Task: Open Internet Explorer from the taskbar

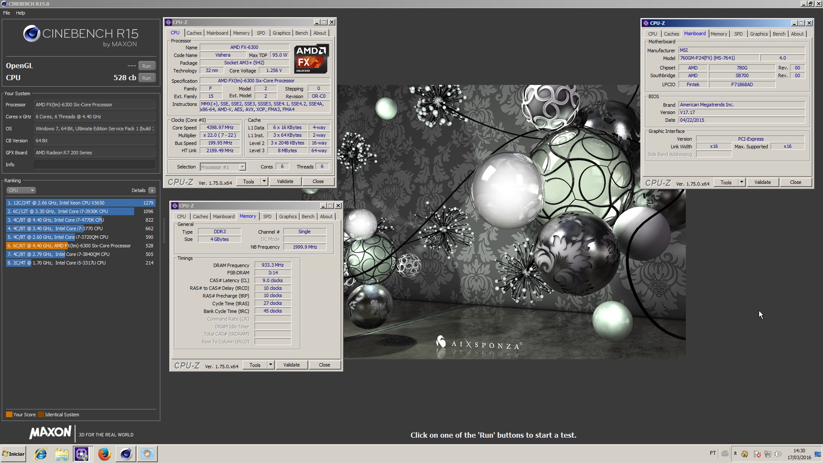Action: click(x=41, y=454)
